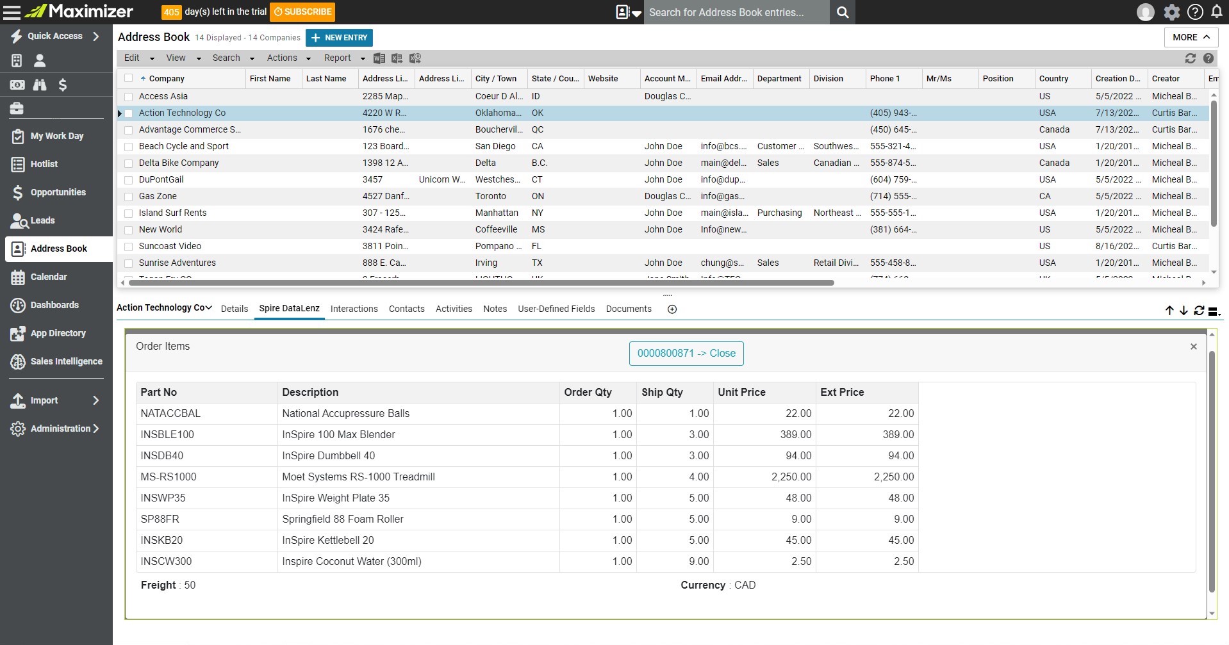1229x645 pixels.
Task: Expand the Import submenu
Action: coord(96,400)
